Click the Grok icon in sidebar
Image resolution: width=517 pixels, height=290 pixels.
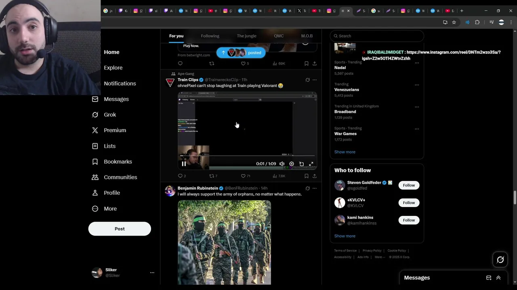pyautogui.click(x=95, y=115)
